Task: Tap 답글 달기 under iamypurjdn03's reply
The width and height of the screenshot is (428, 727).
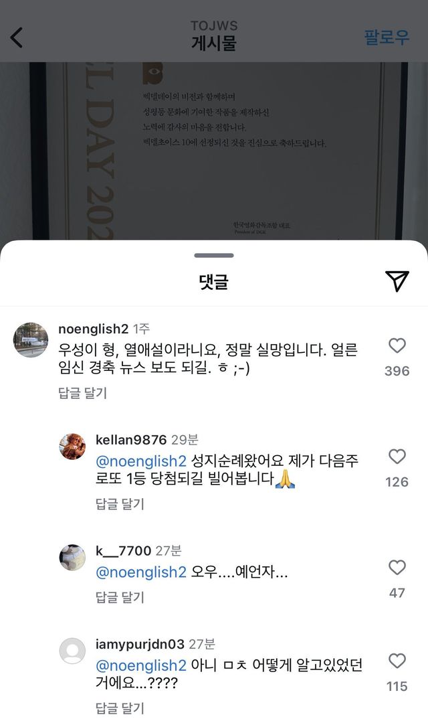Action: (x=120, y=708)
